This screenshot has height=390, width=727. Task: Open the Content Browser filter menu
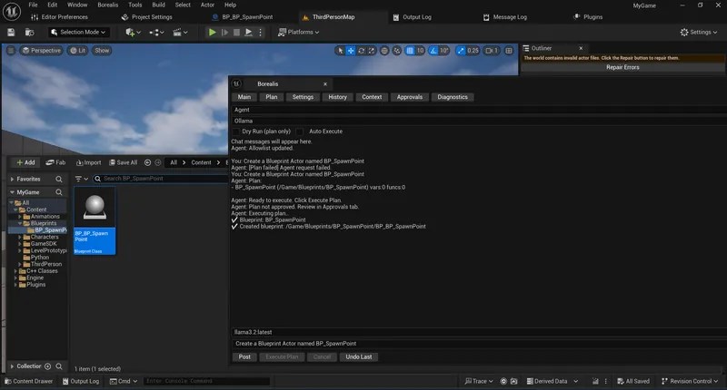82,179
